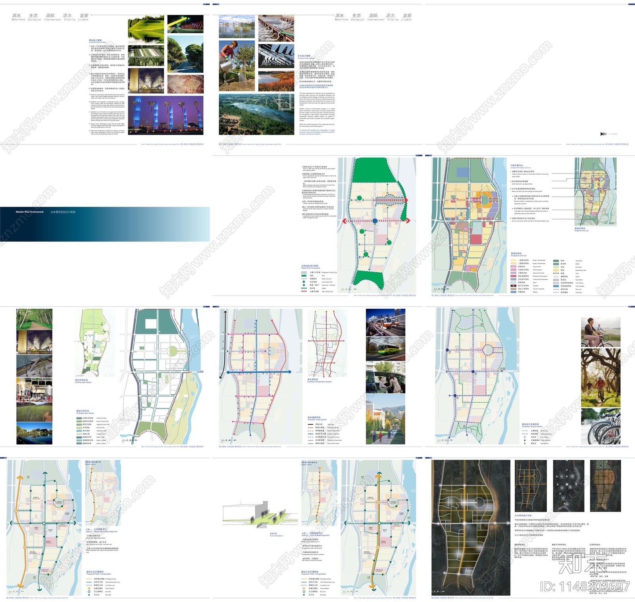Open the proposed road system map
Image resolution: width=635 pixels, height=602 pixels.
(x=261, y=376)
